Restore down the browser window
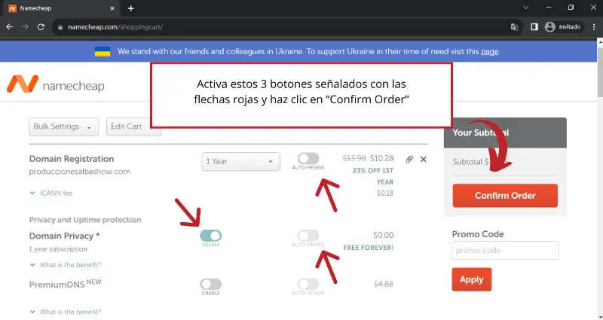The height and width of the screenshot is (320, 603). click(571, 8)
